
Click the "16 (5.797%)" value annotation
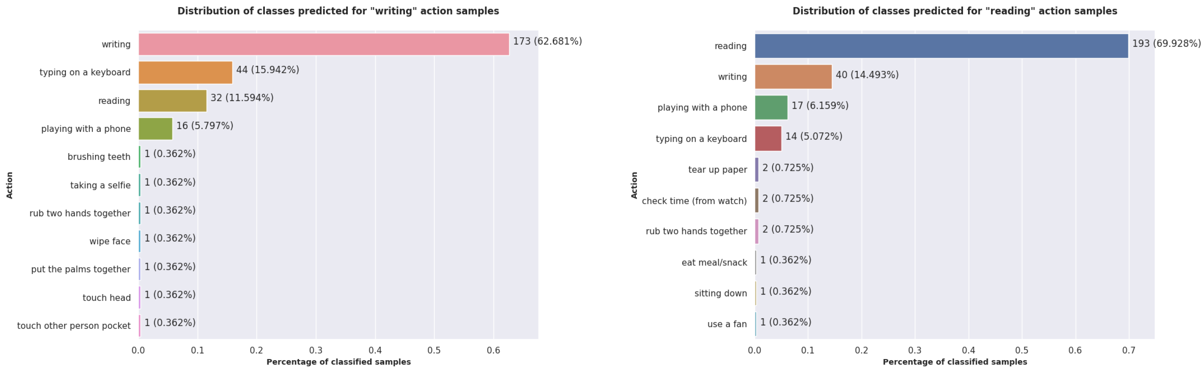click(205, 126)
